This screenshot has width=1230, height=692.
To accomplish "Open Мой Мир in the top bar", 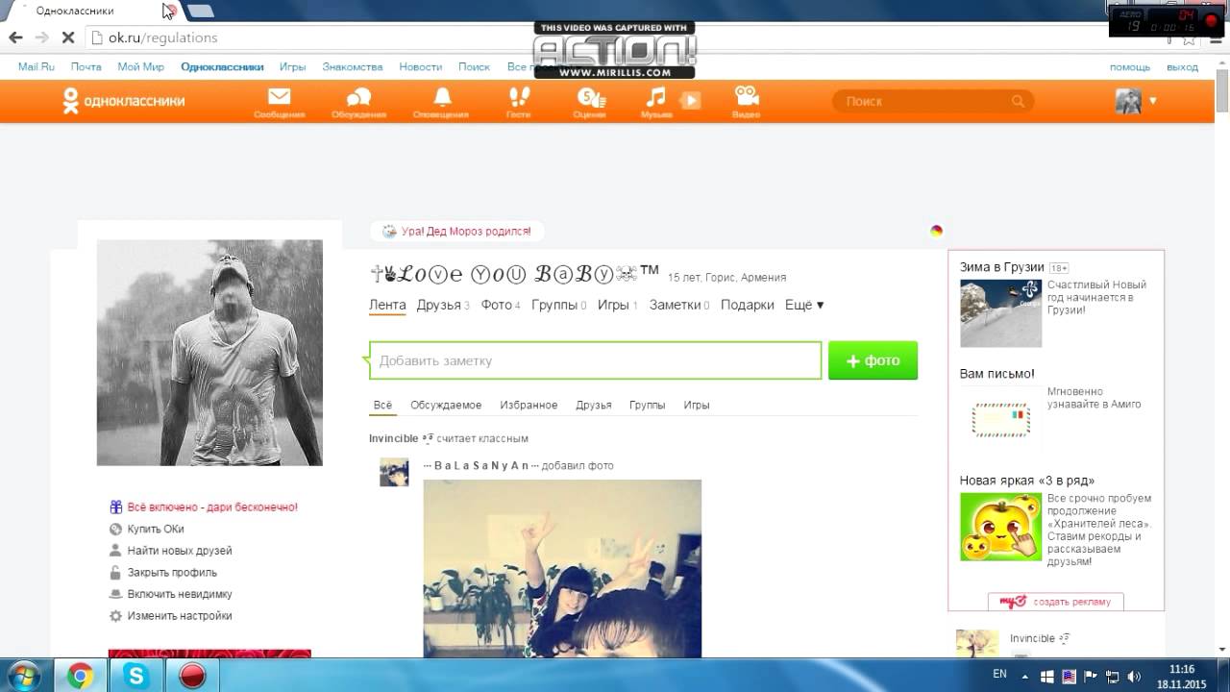I will coord(140,67).
